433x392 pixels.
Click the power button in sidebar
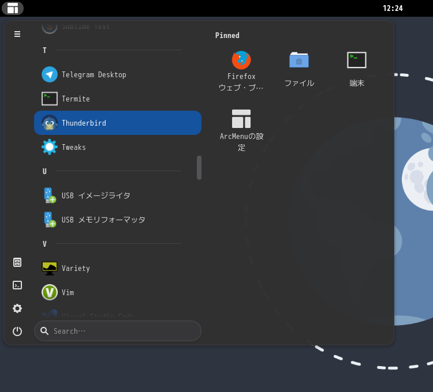click(17, 331)
